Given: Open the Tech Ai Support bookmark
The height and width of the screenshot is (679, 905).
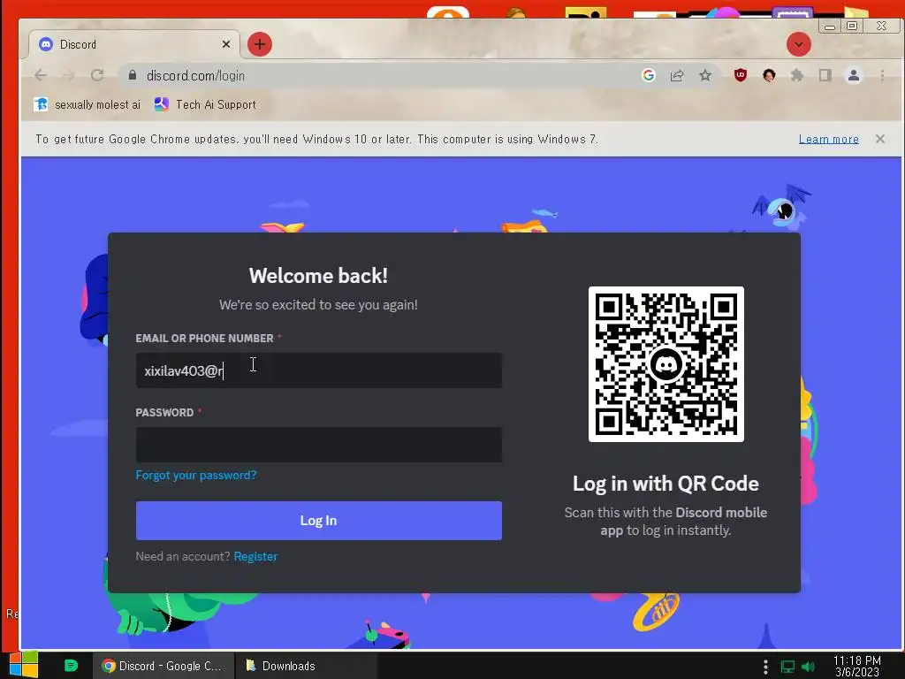Looking at the screenshot, I should [205, 104].
